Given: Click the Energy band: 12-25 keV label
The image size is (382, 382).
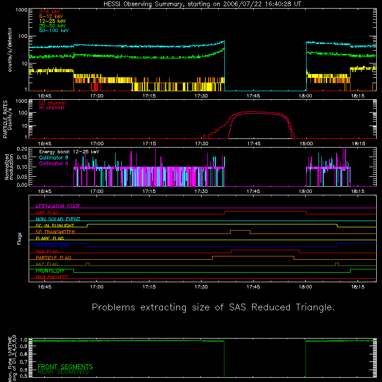Looking at the screenshot, I should point(69,152).
